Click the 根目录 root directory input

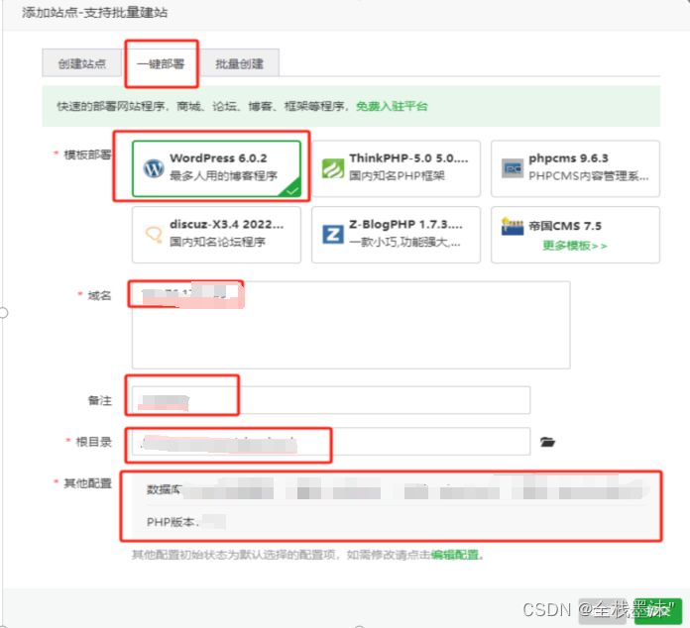coord(331,442)
